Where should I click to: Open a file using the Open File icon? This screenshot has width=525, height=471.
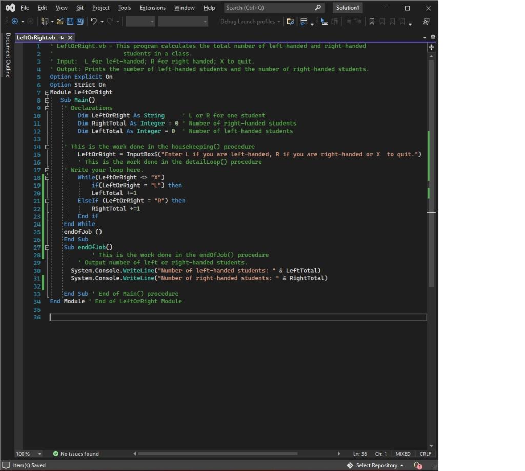tap(59, 21)
